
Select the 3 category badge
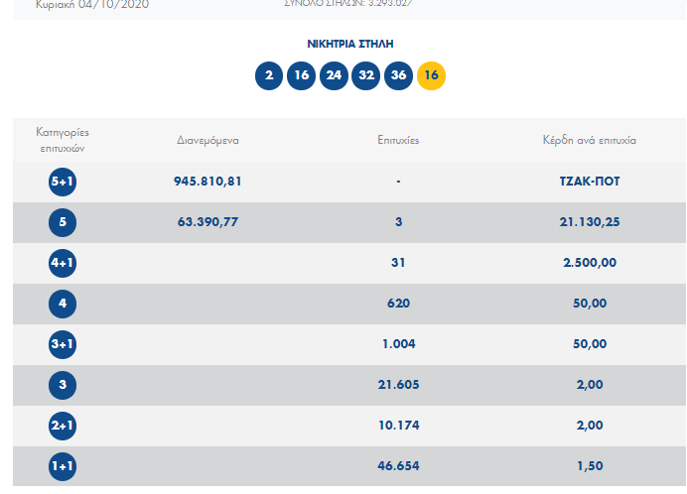coord(63,386)
